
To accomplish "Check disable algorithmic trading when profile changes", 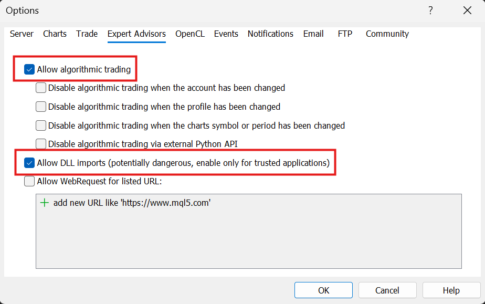I will [40, 107].
